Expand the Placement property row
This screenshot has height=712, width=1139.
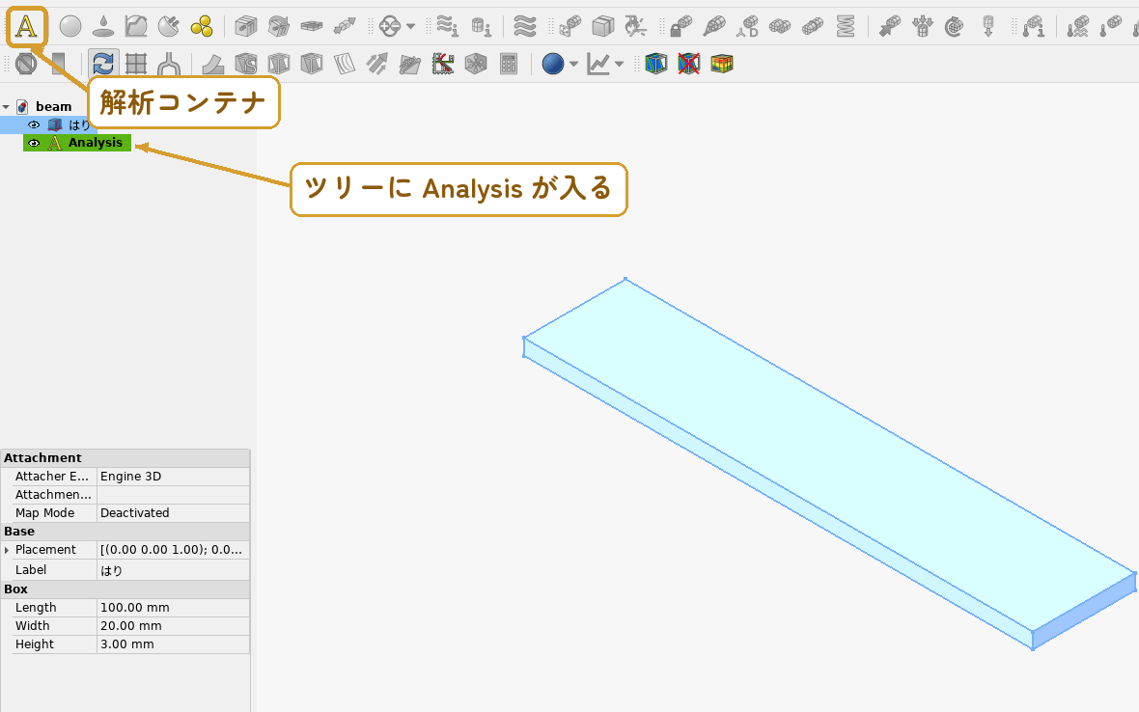tap(7, 550)
